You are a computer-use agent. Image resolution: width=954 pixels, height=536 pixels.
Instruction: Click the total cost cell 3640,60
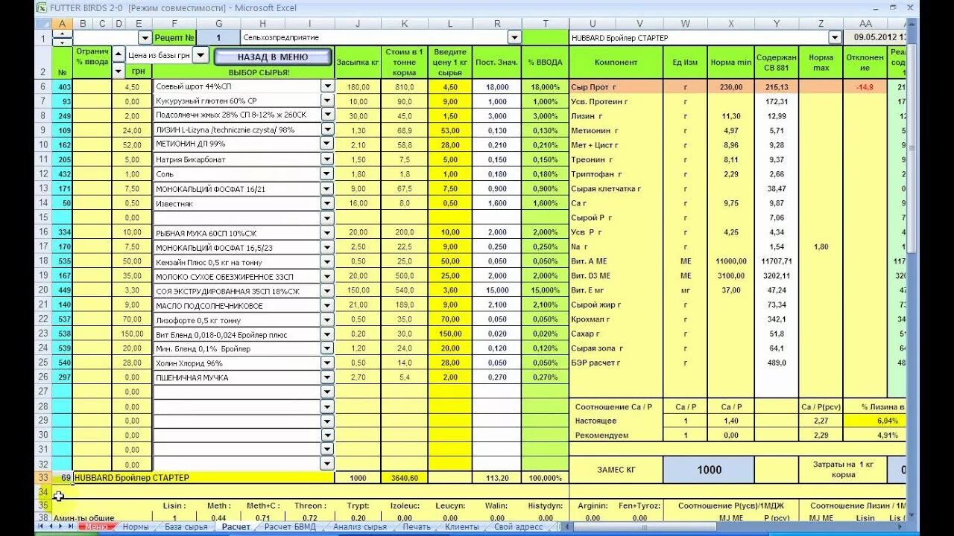coord(405,477)
